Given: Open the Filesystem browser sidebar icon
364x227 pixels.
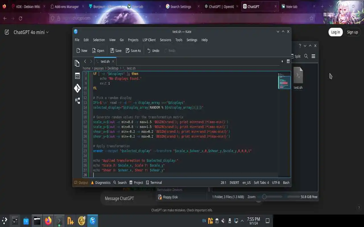Looking at the screenshot, I should pos(77,100).
